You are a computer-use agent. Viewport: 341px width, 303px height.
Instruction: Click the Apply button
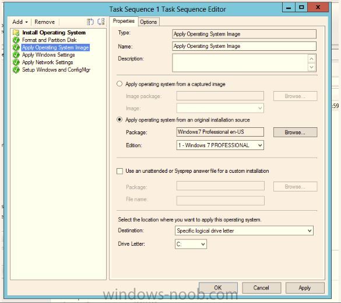coord(305,288)
